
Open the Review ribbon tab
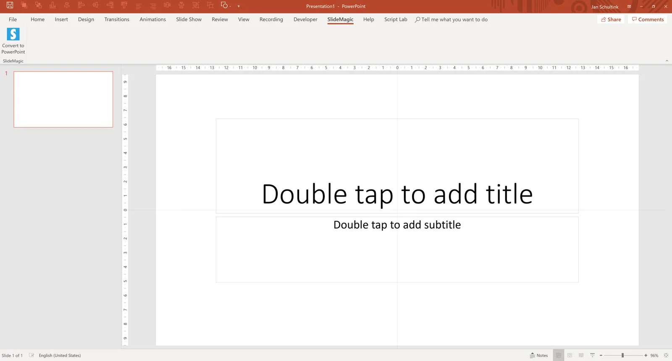(x=220, y=19)
